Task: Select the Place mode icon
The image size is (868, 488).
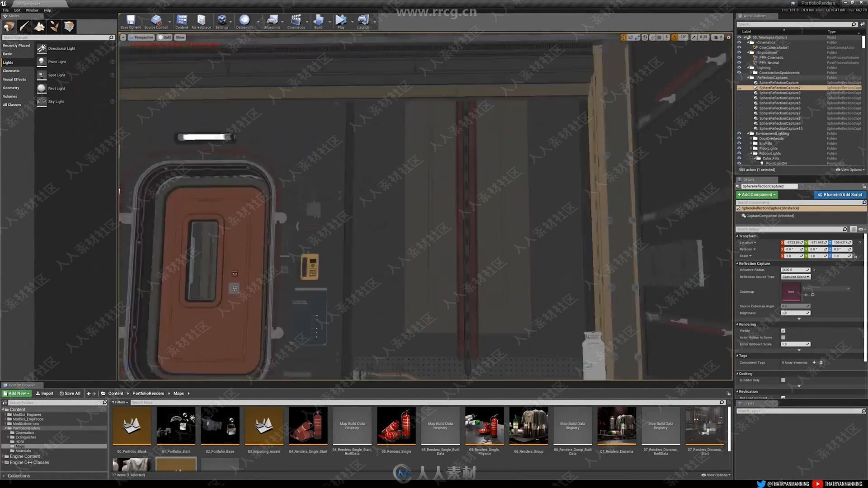Action: 9,27
